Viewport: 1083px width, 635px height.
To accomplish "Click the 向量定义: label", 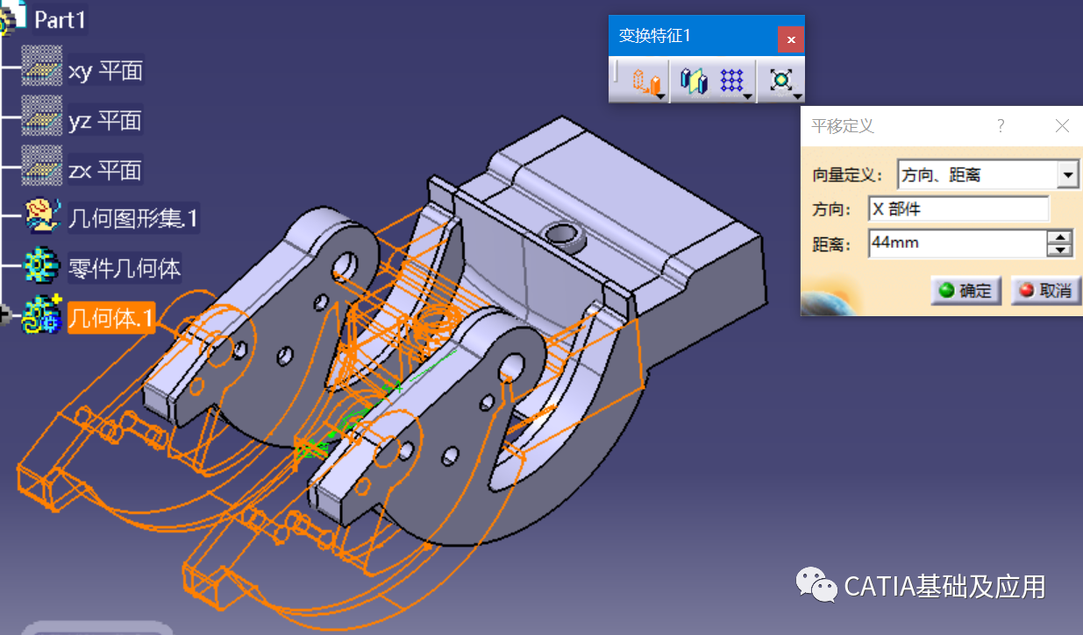I will [x=847, y=175].
